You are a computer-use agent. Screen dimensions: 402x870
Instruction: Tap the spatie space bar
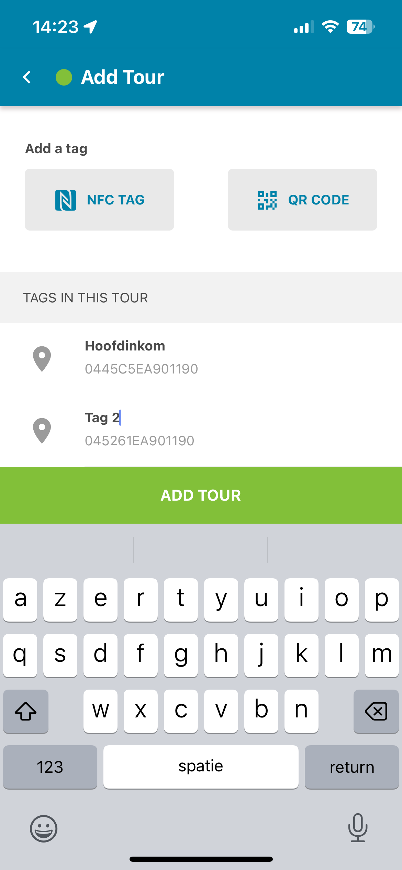click(x=201, y=767)
